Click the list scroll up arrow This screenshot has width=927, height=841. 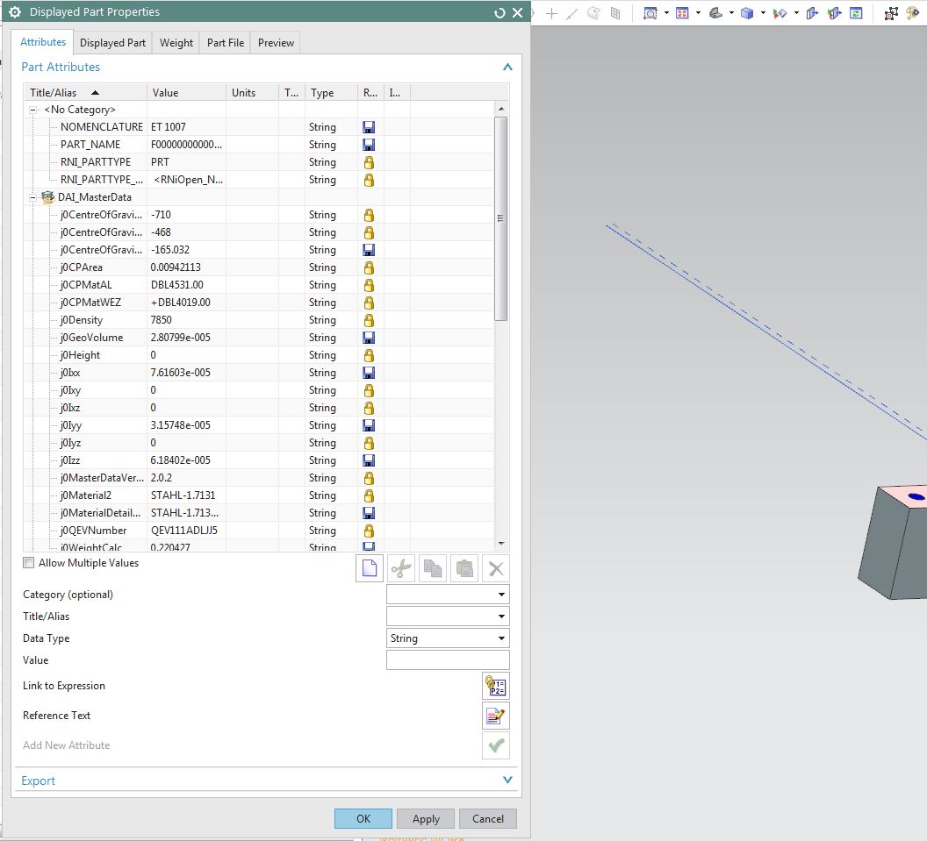pyautogui.click(x=501, y=109)
